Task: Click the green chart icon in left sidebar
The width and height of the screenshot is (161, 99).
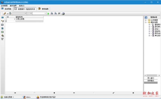Action: click(2, 32)
